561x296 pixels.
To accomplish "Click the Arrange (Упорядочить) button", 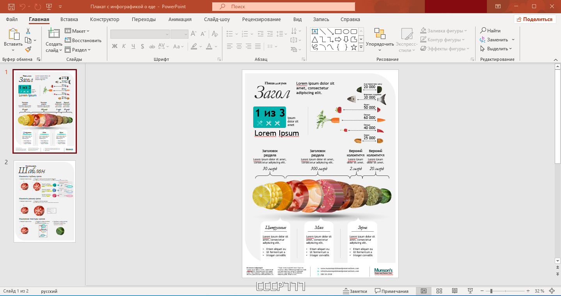I will pyautogui.click(x=380, y=40).
